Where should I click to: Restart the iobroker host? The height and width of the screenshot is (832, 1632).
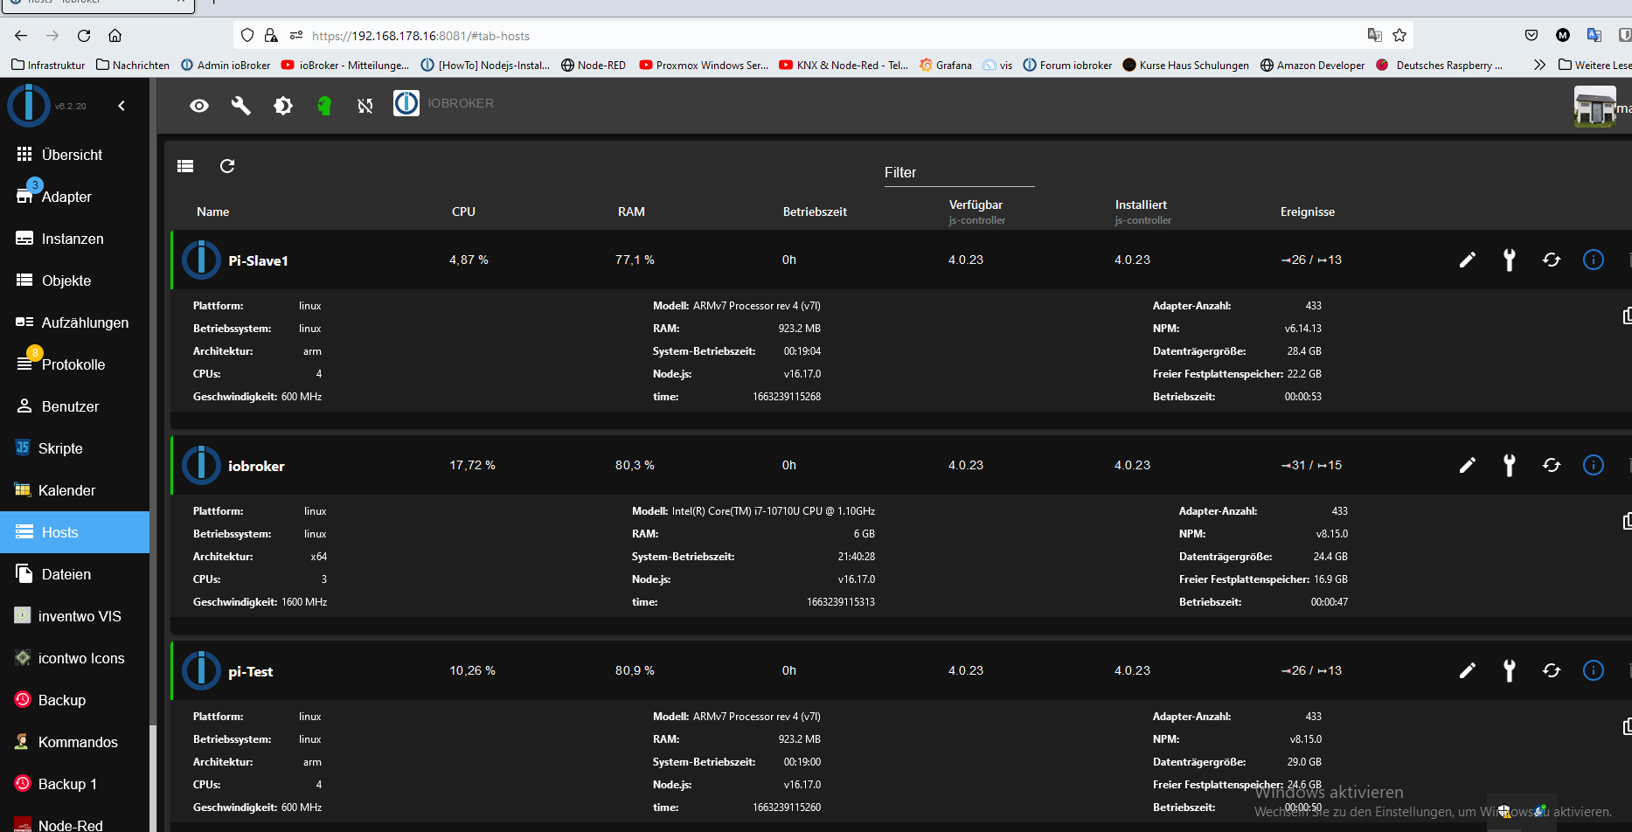pyautogui.click(x=1552, y=465)
